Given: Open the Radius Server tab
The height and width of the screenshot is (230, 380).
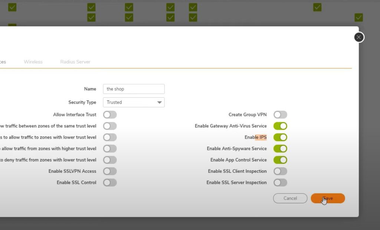Looking at the screenshot, I should [75, 62].
